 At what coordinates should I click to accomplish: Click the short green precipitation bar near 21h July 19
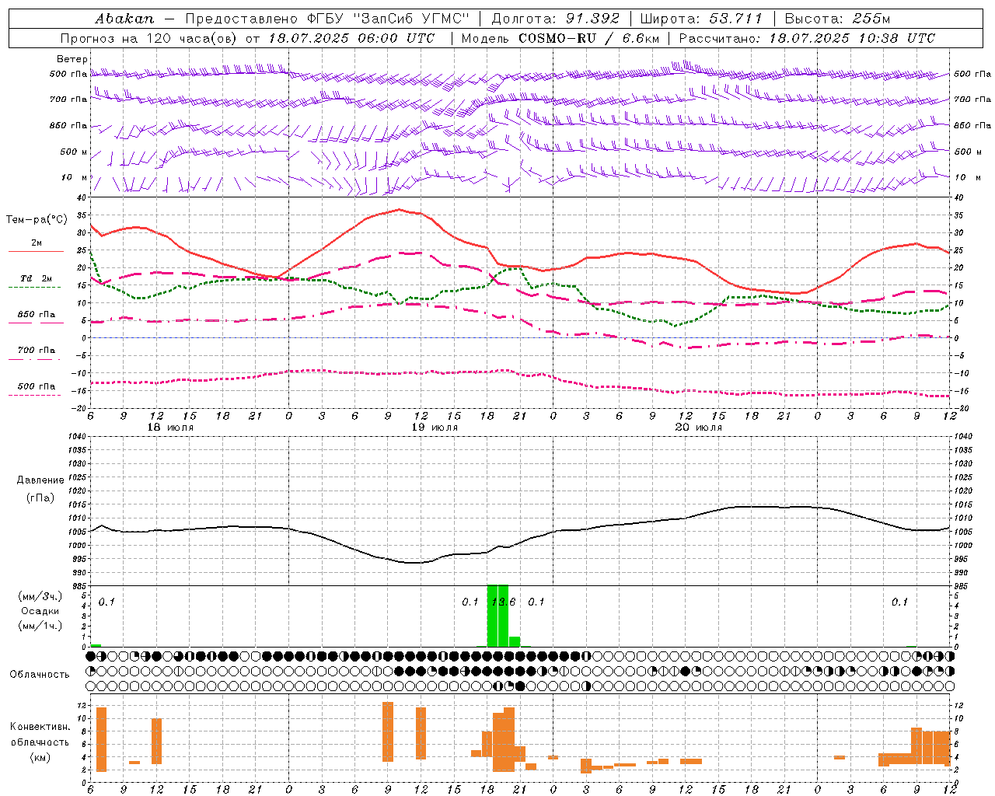(x=515, y=642)
